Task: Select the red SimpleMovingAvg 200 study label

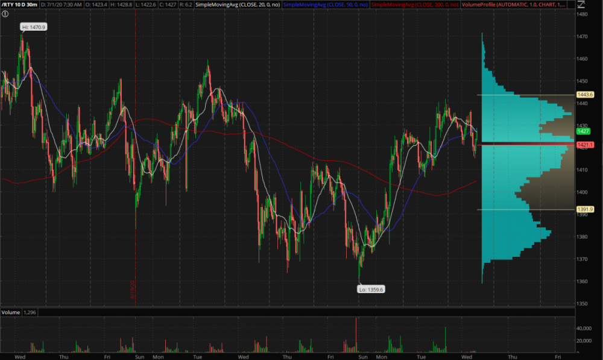Action: click(414, 5)
